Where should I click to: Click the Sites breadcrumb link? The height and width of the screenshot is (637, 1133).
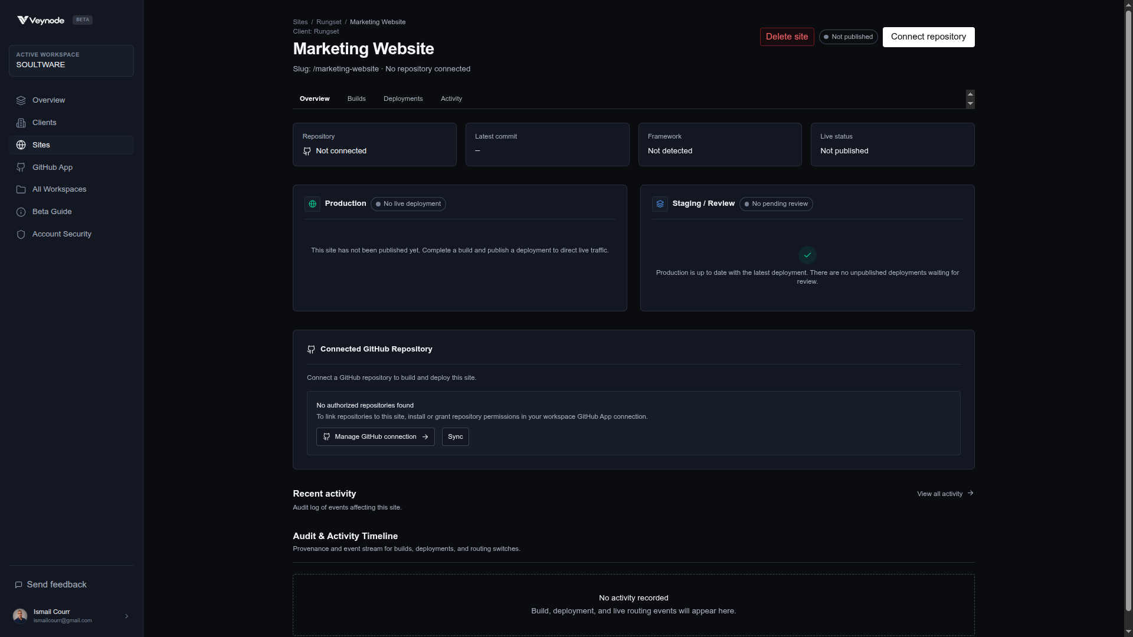(300, 22)
